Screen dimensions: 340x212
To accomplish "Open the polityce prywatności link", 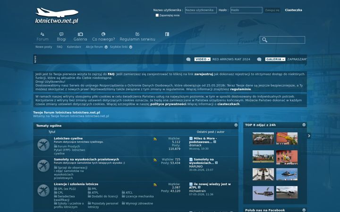I will (x=168, y=104).
